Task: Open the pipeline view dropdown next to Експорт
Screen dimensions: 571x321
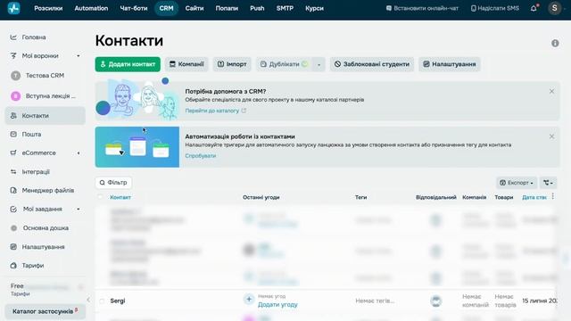Action: tap(548, 183)
